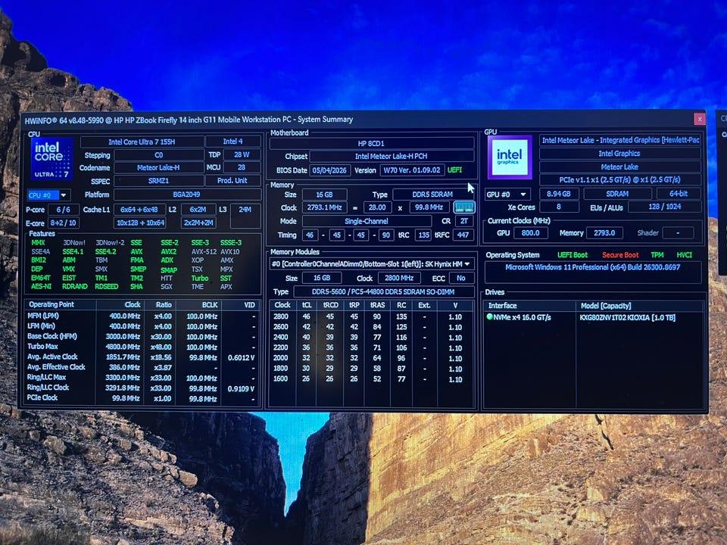Select the KXG80ZNV1T02 KIOXIA drive row
Screen dimensions: 727x545
(594, 317)
